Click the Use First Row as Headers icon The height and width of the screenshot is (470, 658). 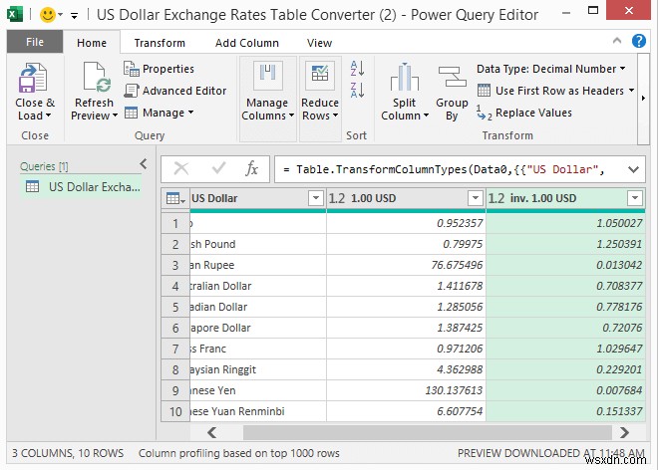484,91
